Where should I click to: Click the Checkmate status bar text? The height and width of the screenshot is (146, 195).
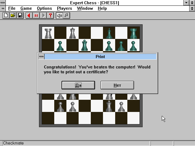(x=13, y=143)
